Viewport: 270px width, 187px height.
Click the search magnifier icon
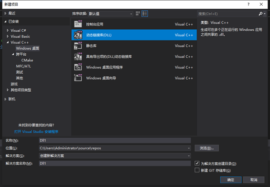(x=261, y=14)
